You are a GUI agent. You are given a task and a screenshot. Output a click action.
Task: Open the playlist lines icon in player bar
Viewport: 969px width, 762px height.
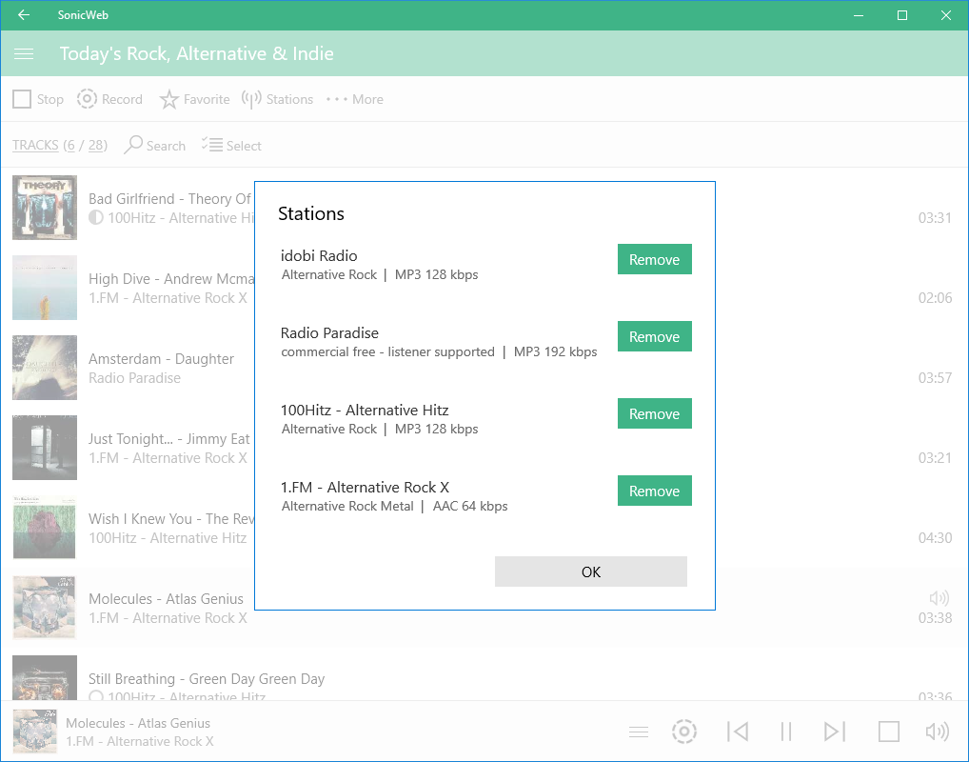click(639, 732)
